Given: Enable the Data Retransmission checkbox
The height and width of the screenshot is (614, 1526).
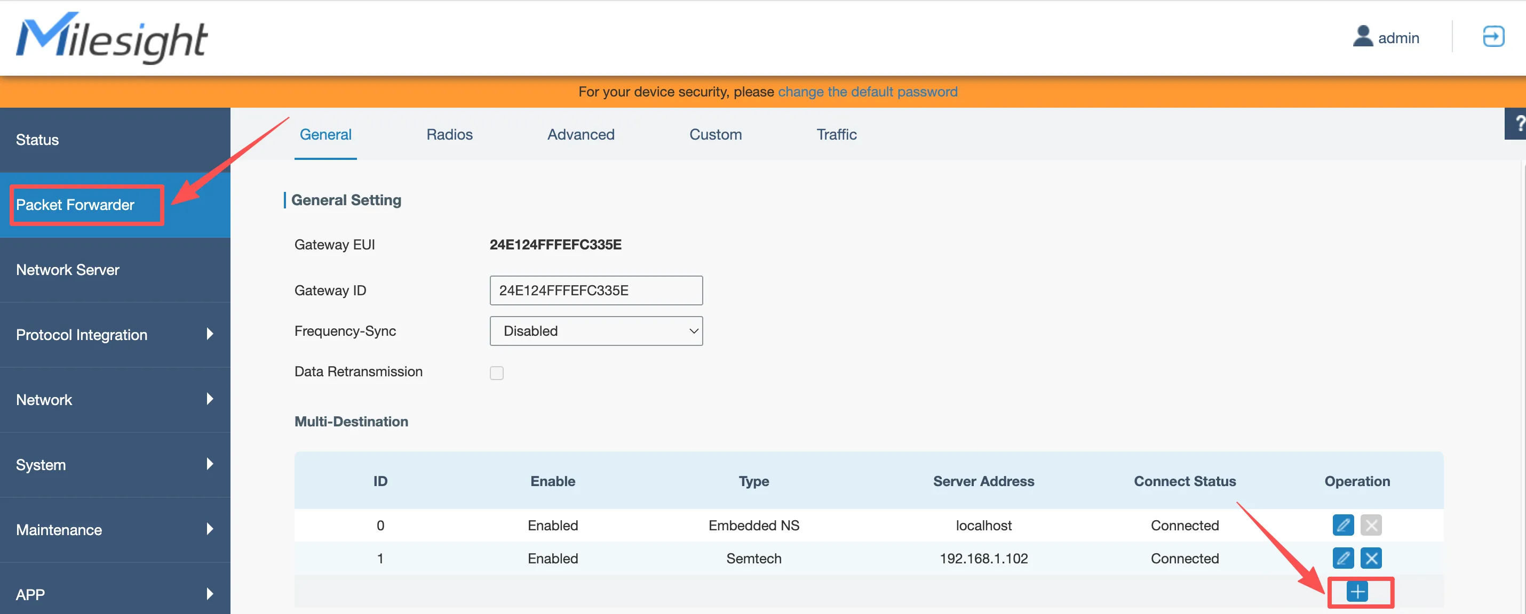Looking at the screenshot, I should (496, 373).
